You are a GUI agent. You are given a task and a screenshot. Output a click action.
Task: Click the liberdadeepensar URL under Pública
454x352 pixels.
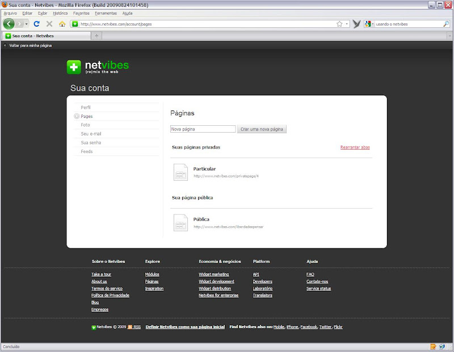pyautogui.click(x=229, y=227)
